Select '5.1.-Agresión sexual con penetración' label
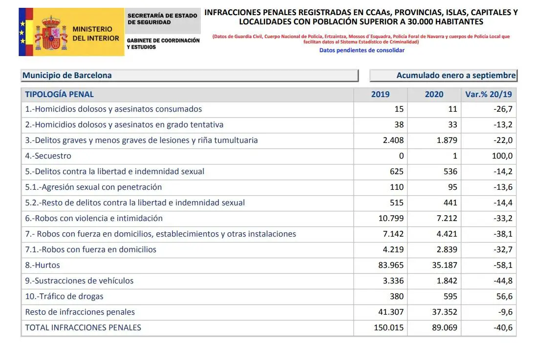Image resolution: width=536 pixels, height=343 pixels. [93, 187]
